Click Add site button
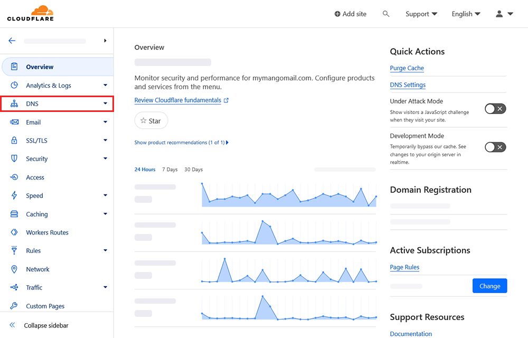 click(350, 14)
